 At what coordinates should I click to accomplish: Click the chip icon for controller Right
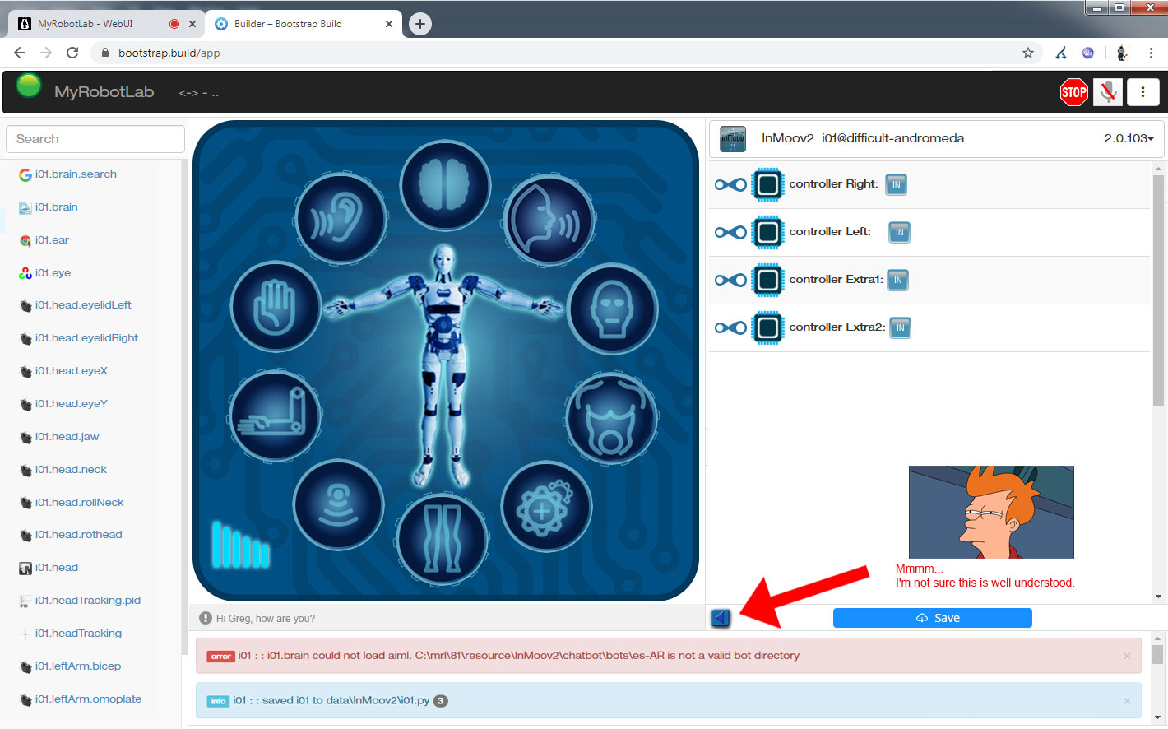click(768, 184)
